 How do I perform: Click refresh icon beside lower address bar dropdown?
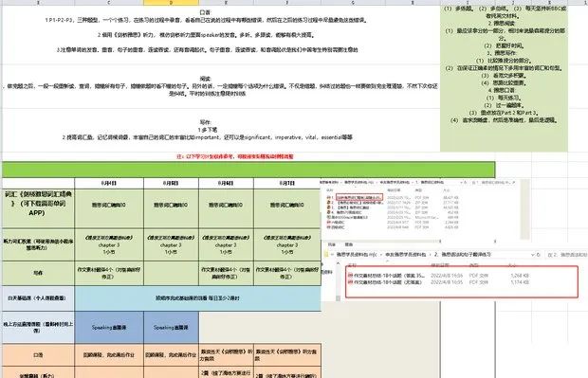pos(538,255)
